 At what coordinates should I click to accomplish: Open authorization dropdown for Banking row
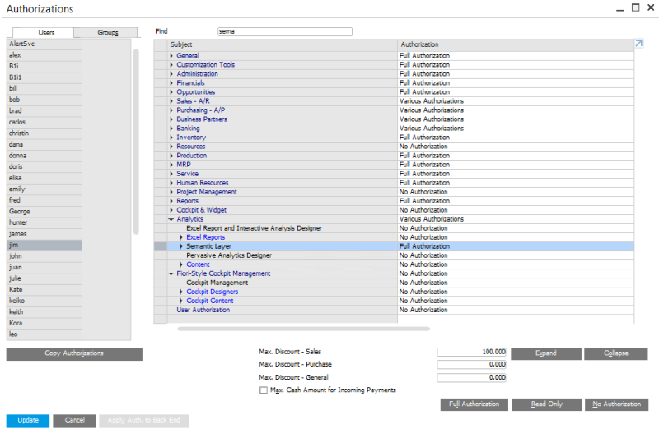pyautogui.click(x=515, y=129)
